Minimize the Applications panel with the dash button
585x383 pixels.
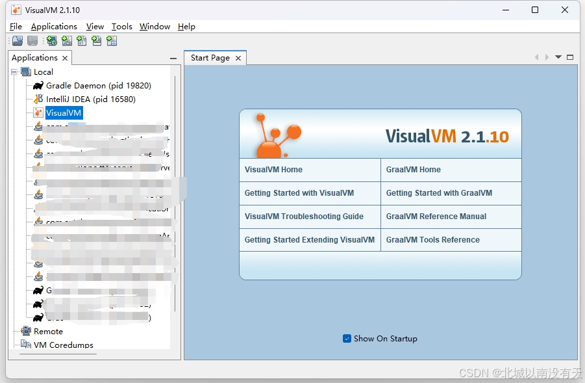point(173,59)
